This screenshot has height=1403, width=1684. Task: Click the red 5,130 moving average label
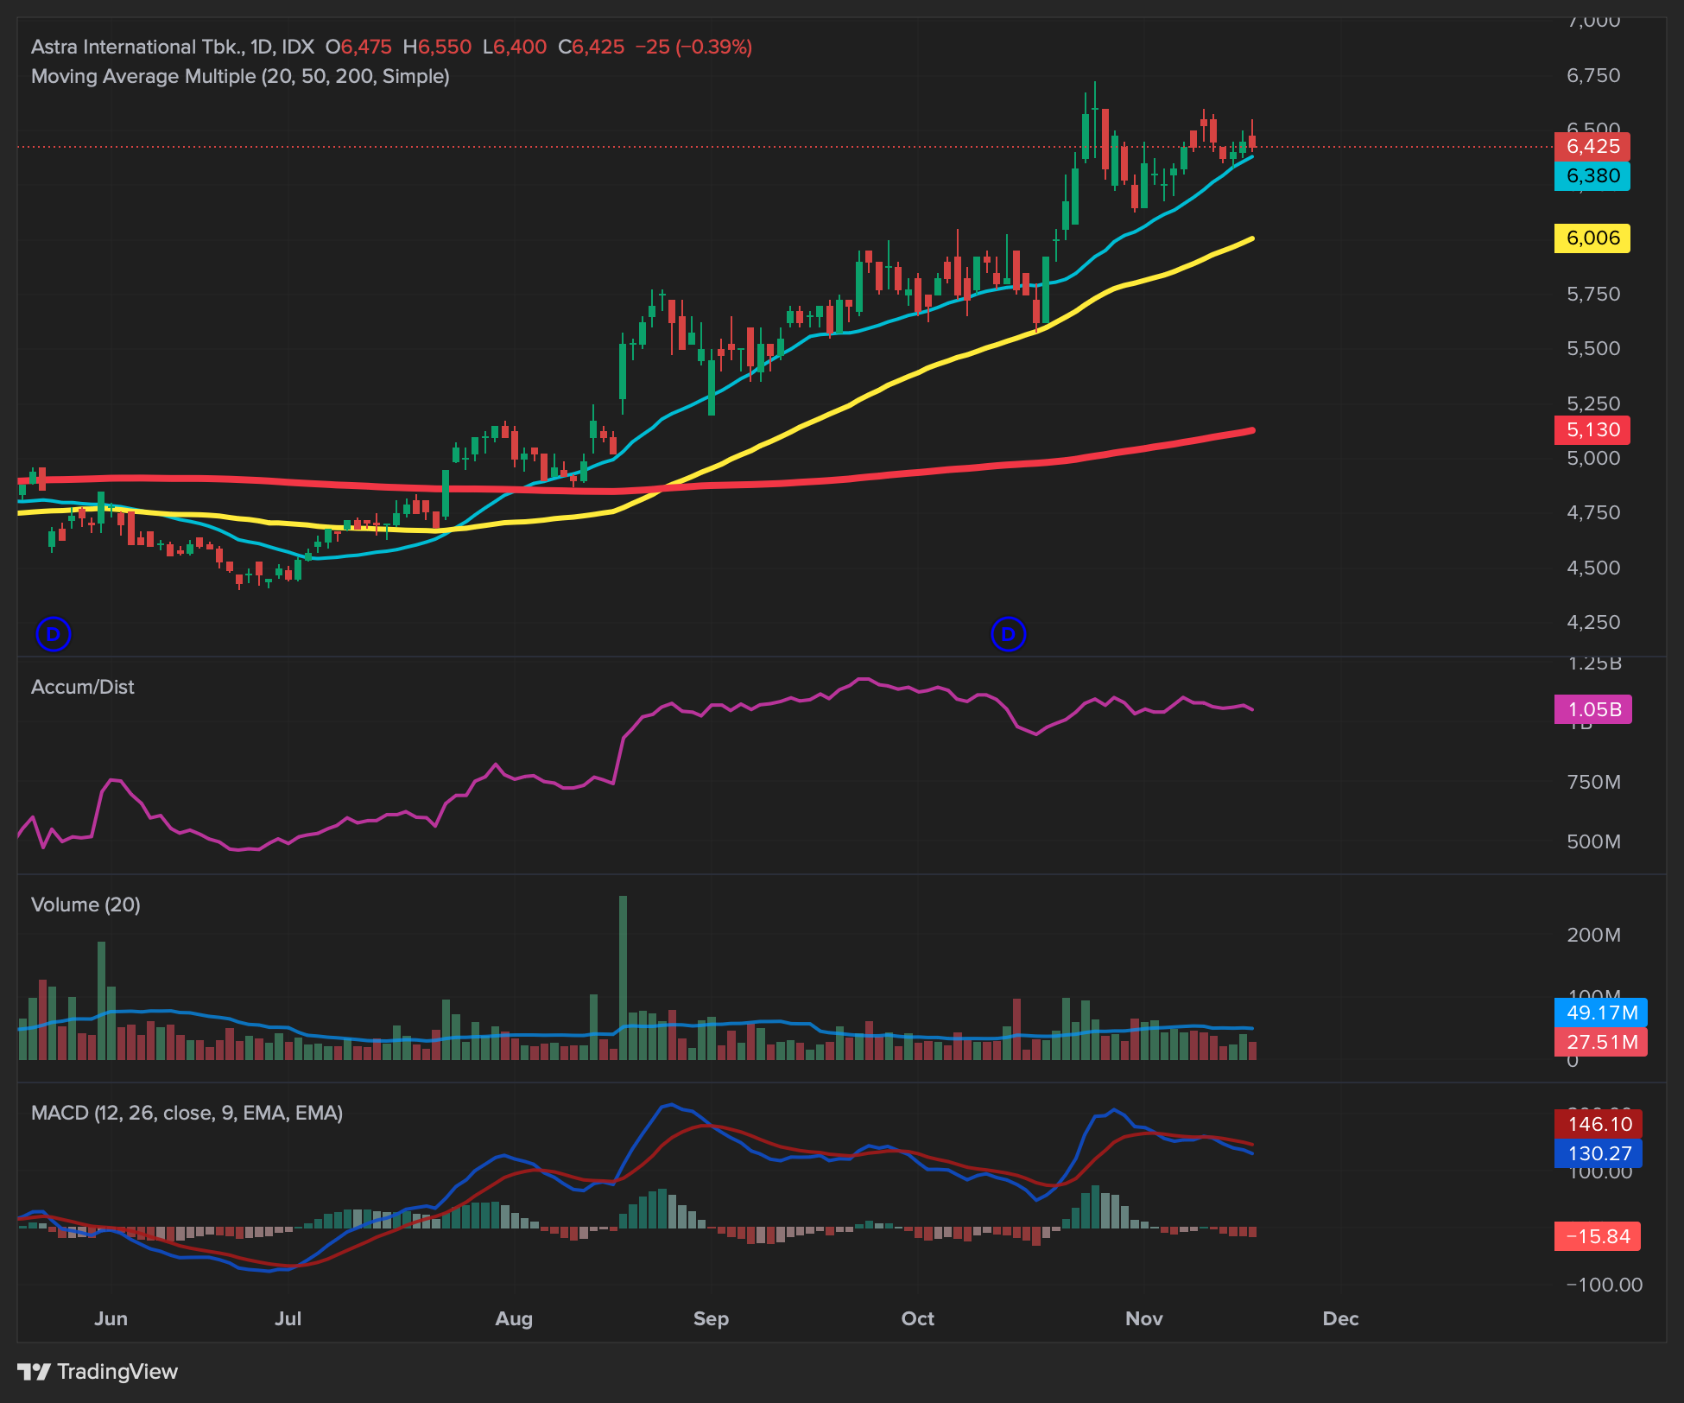click(x=1592, y=430)
